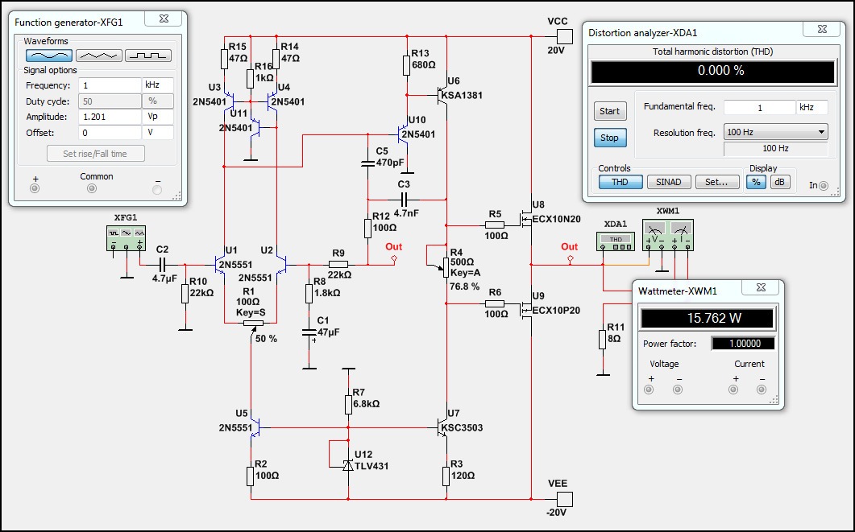Close the Wattmeter-XWM1 window
The image size is (855, 532).
[762, 287]
